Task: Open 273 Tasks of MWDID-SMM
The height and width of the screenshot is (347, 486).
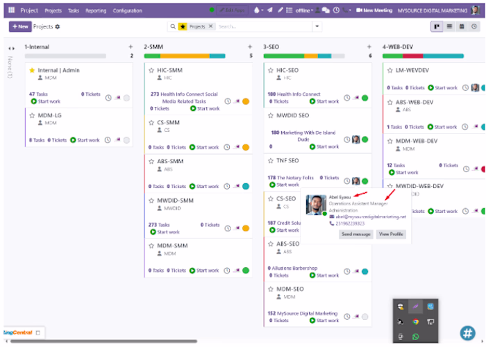Action: (159, 225)
